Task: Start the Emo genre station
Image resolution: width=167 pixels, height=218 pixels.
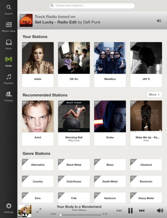Action: point(38,198)
